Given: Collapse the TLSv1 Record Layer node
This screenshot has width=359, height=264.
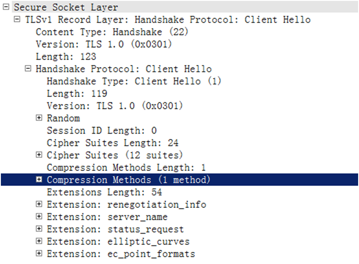Looking at the screenshot, I should tap(17, 20).
